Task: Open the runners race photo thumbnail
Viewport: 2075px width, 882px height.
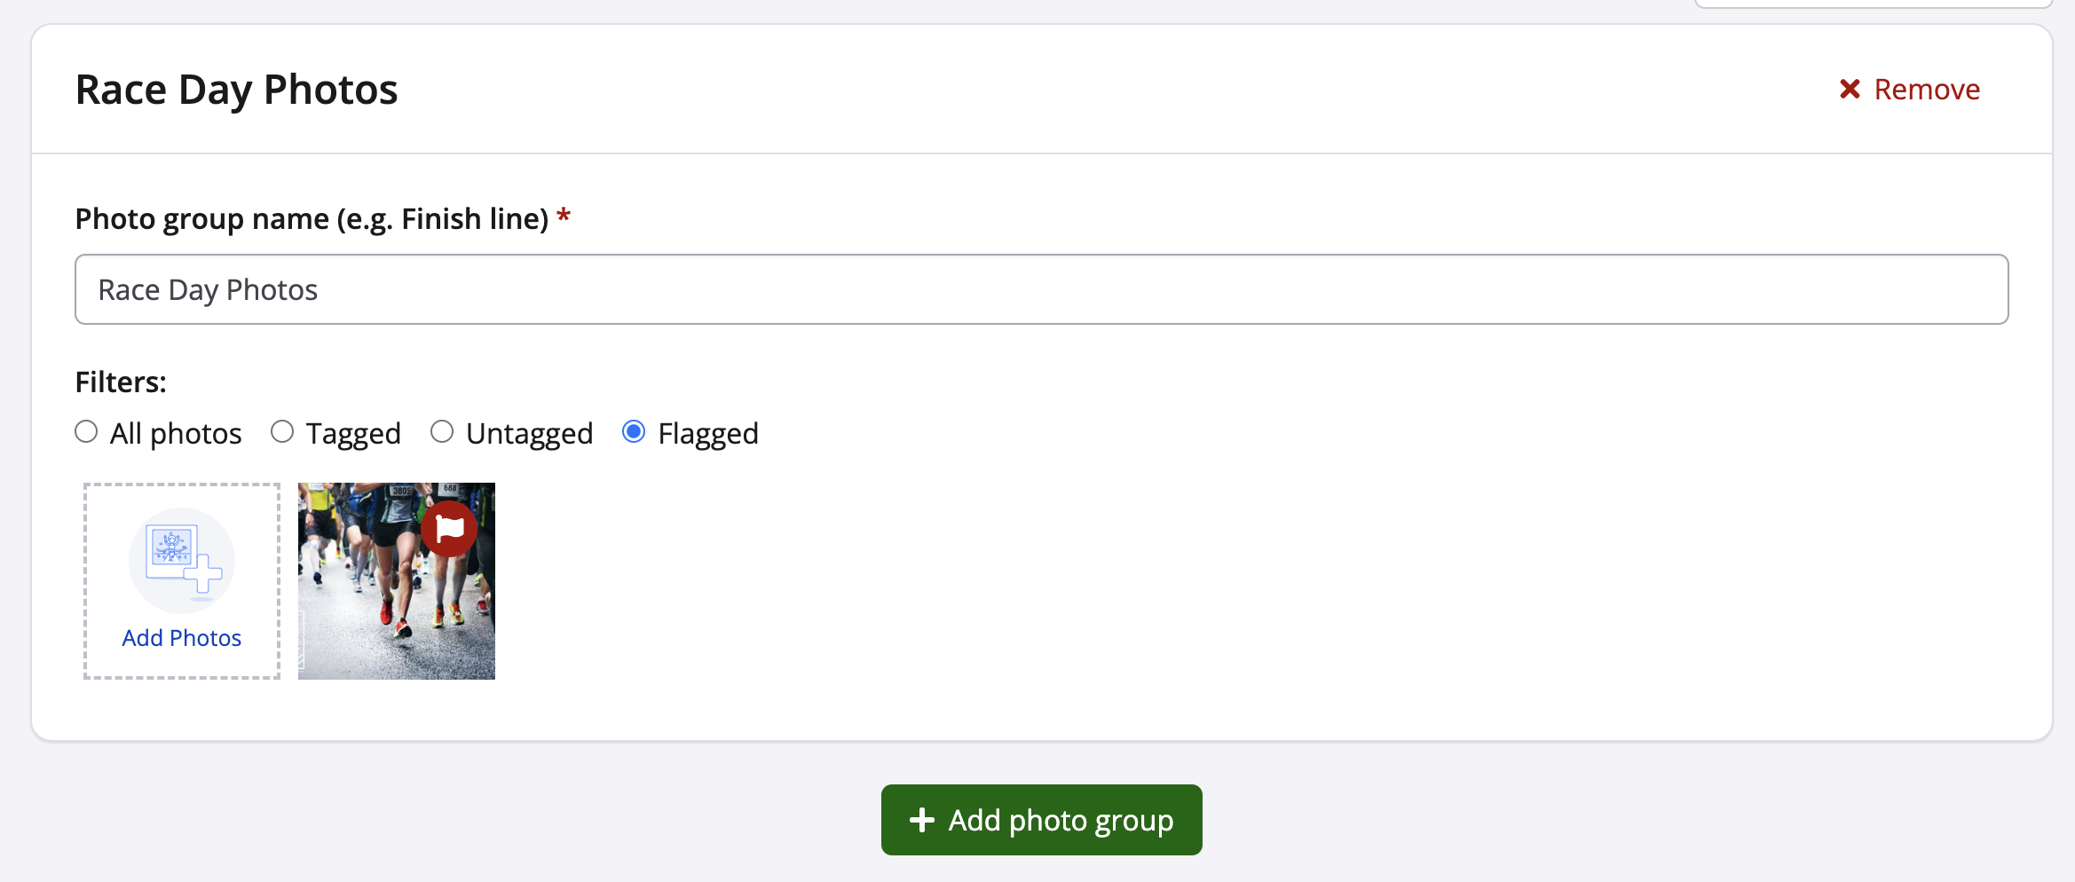Action: (382, 603)
